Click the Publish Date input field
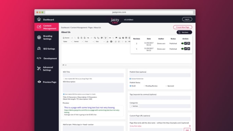The width and height of the screenshot is (233, 131). (x=160, y=75)
